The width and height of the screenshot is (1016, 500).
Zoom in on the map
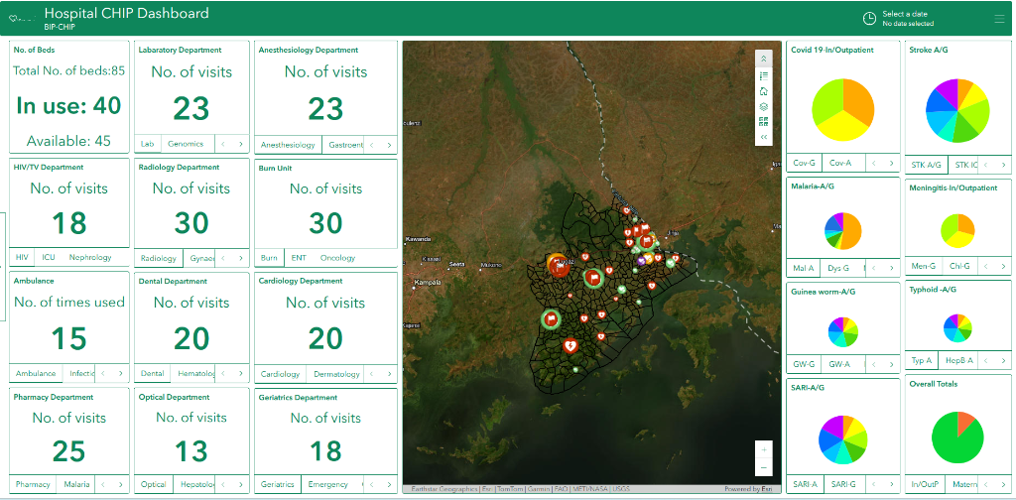pyautogui.click(x=764, y=449)
